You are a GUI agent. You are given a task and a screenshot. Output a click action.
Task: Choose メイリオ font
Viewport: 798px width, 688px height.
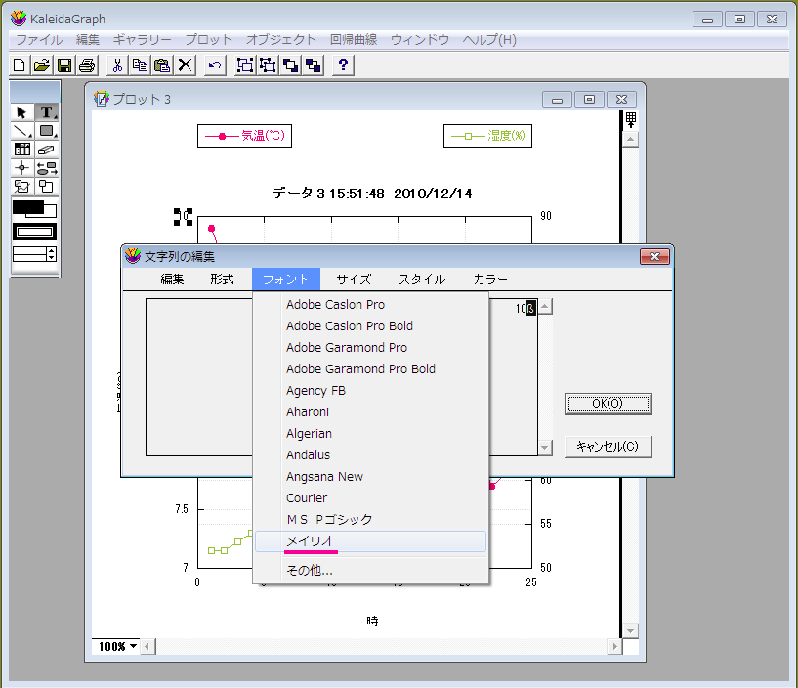click(x=370, y=541)
